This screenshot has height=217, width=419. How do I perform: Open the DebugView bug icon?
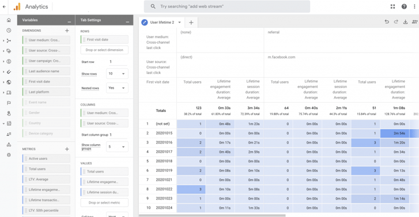9,155
